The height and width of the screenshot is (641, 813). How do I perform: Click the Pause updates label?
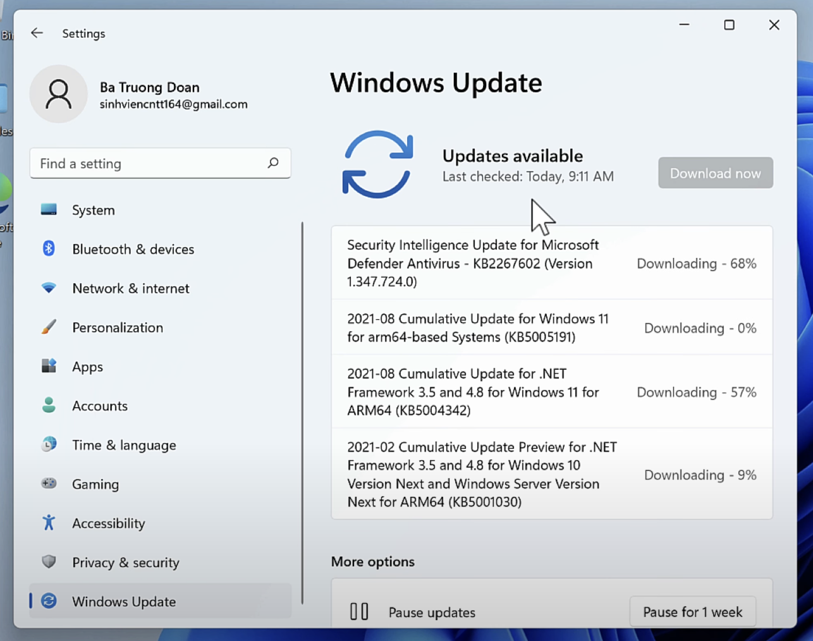(x=432, y=612)
